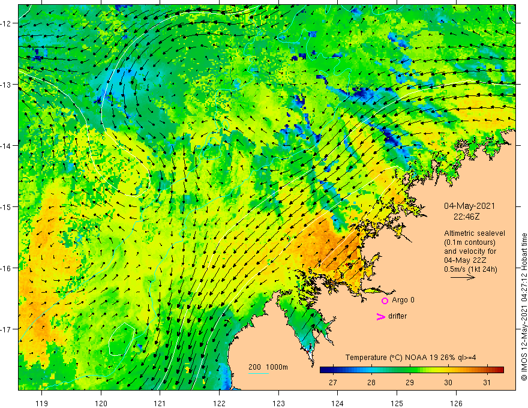Click longitude label 125 on bottom axis

397,403
